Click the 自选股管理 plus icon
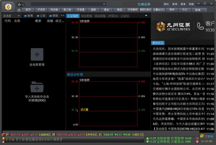216x145 pixels. 37,55
